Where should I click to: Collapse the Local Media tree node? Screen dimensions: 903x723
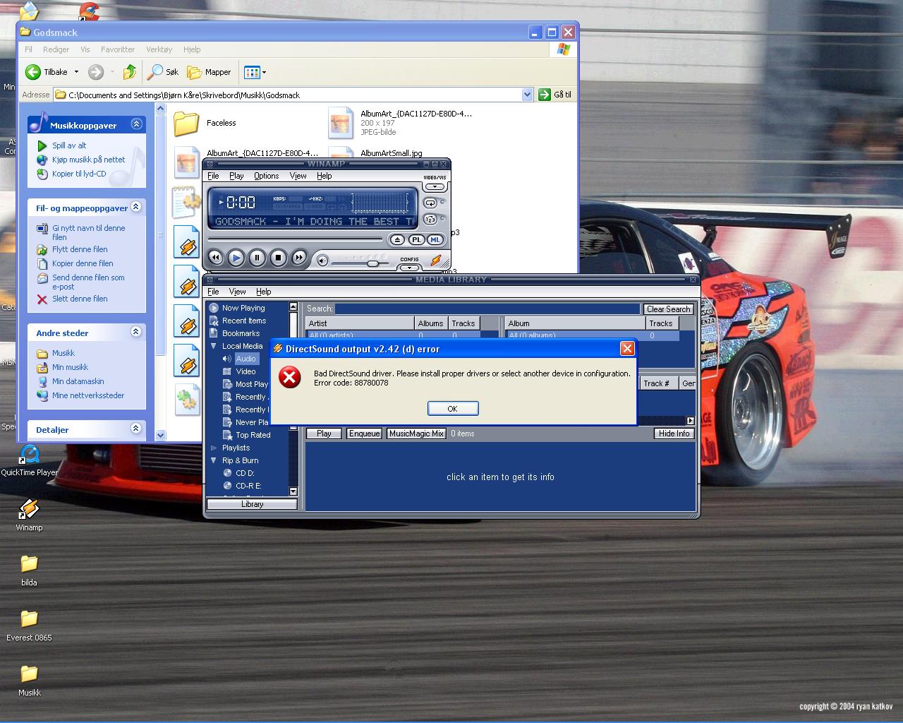point(214,346)
